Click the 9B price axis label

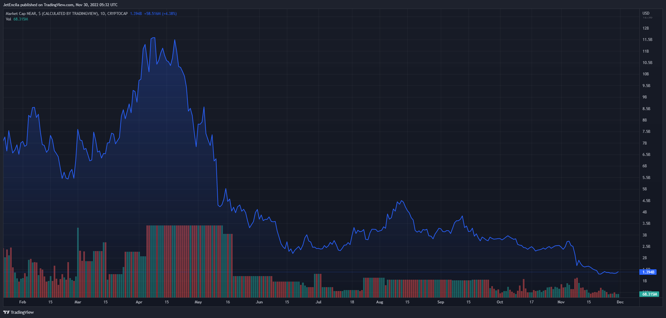[645, 97]
